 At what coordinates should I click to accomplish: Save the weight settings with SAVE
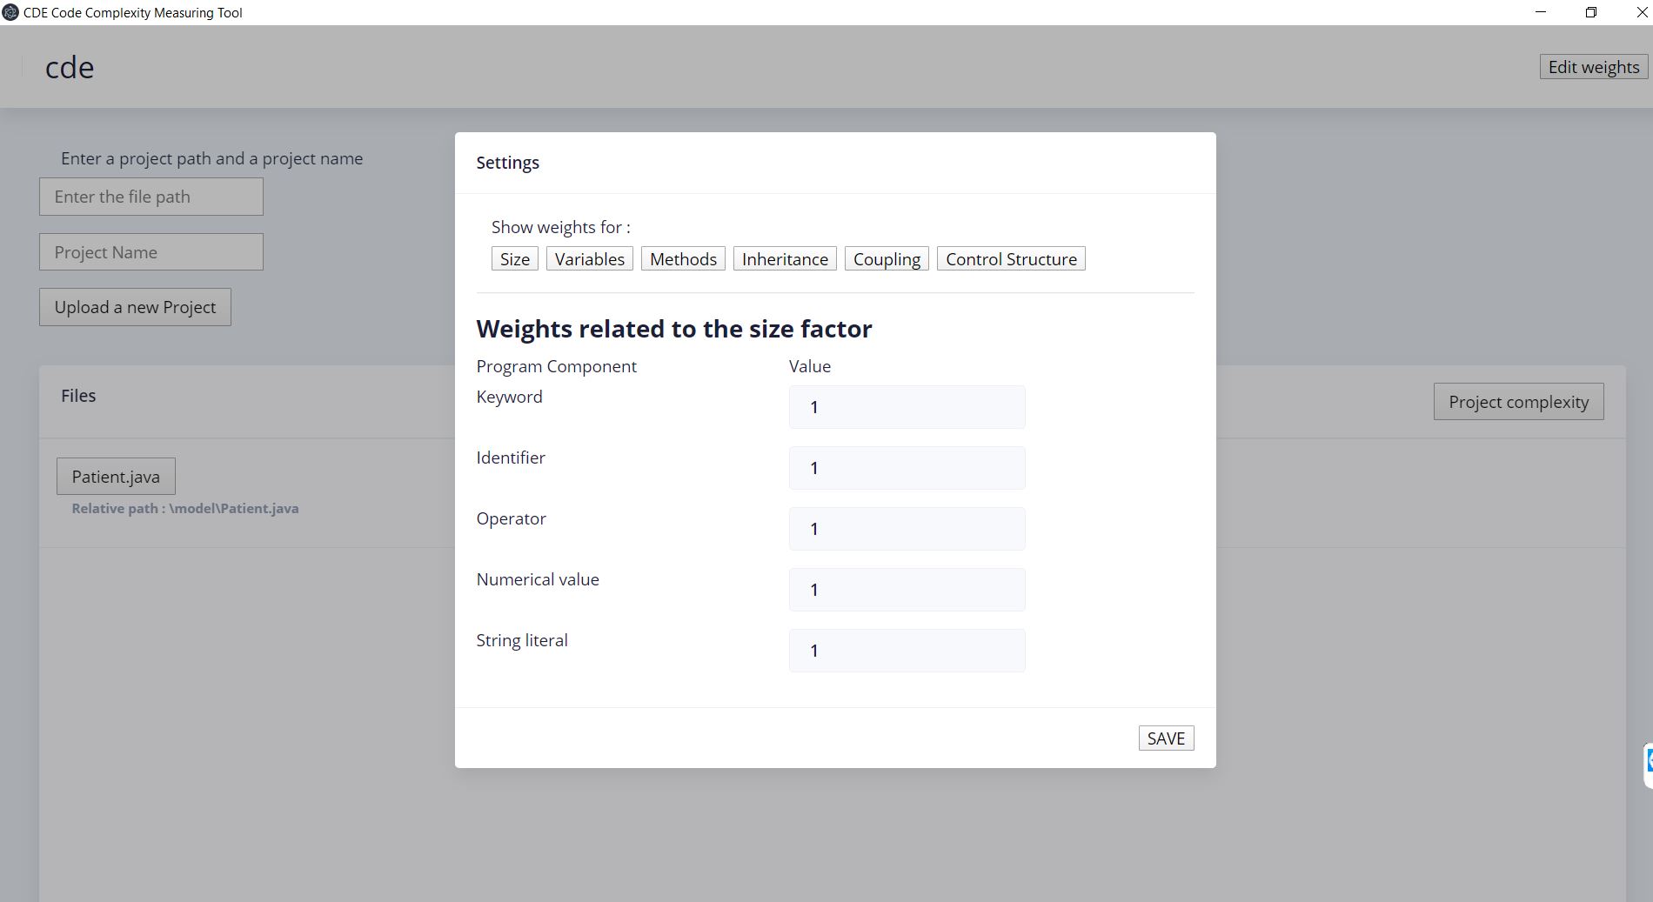pyautogui.click(x=1166, y=738)
